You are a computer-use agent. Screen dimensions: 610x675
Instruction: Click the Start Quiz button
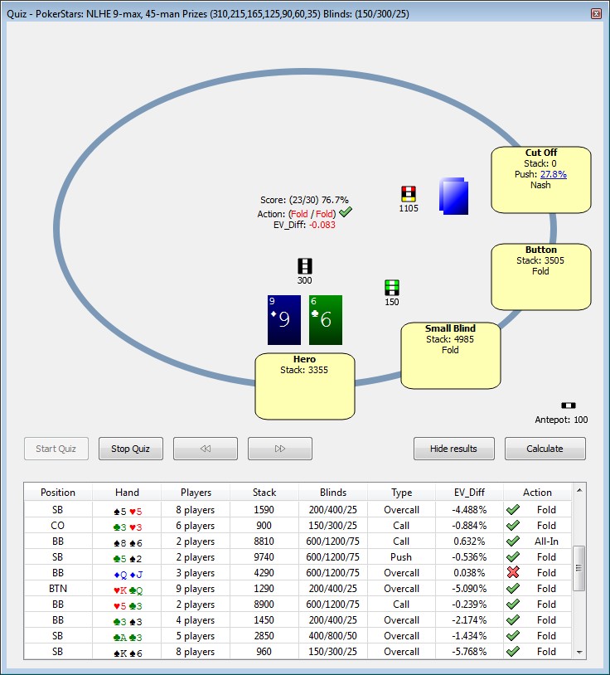click(56, 449)
